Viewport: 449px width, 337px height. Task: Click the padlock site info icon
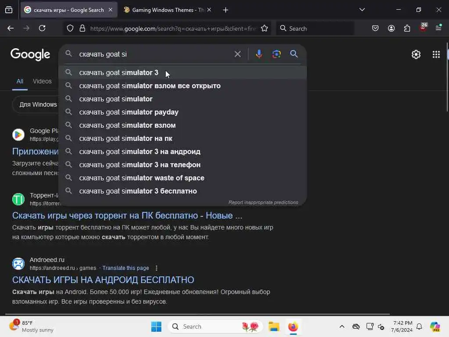[x=82, y=29]
